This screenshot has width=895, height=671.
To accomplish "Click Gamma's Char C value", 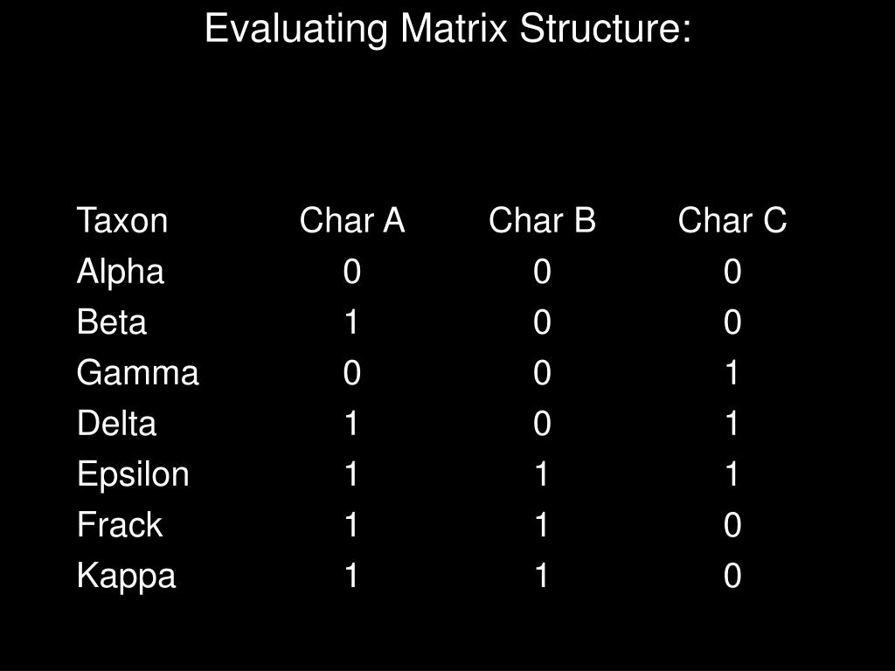I will 732,372.
